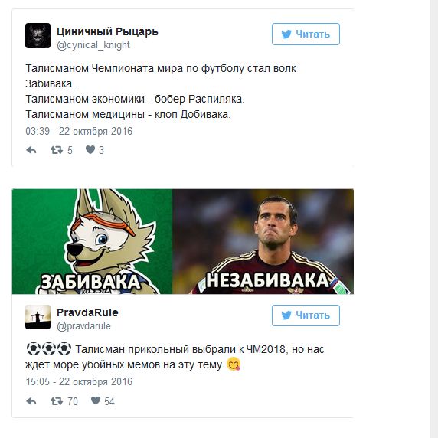438x438 pixels.
Task: Open Циничный Рыцарь profile avatar
Action: click(38, 36)
